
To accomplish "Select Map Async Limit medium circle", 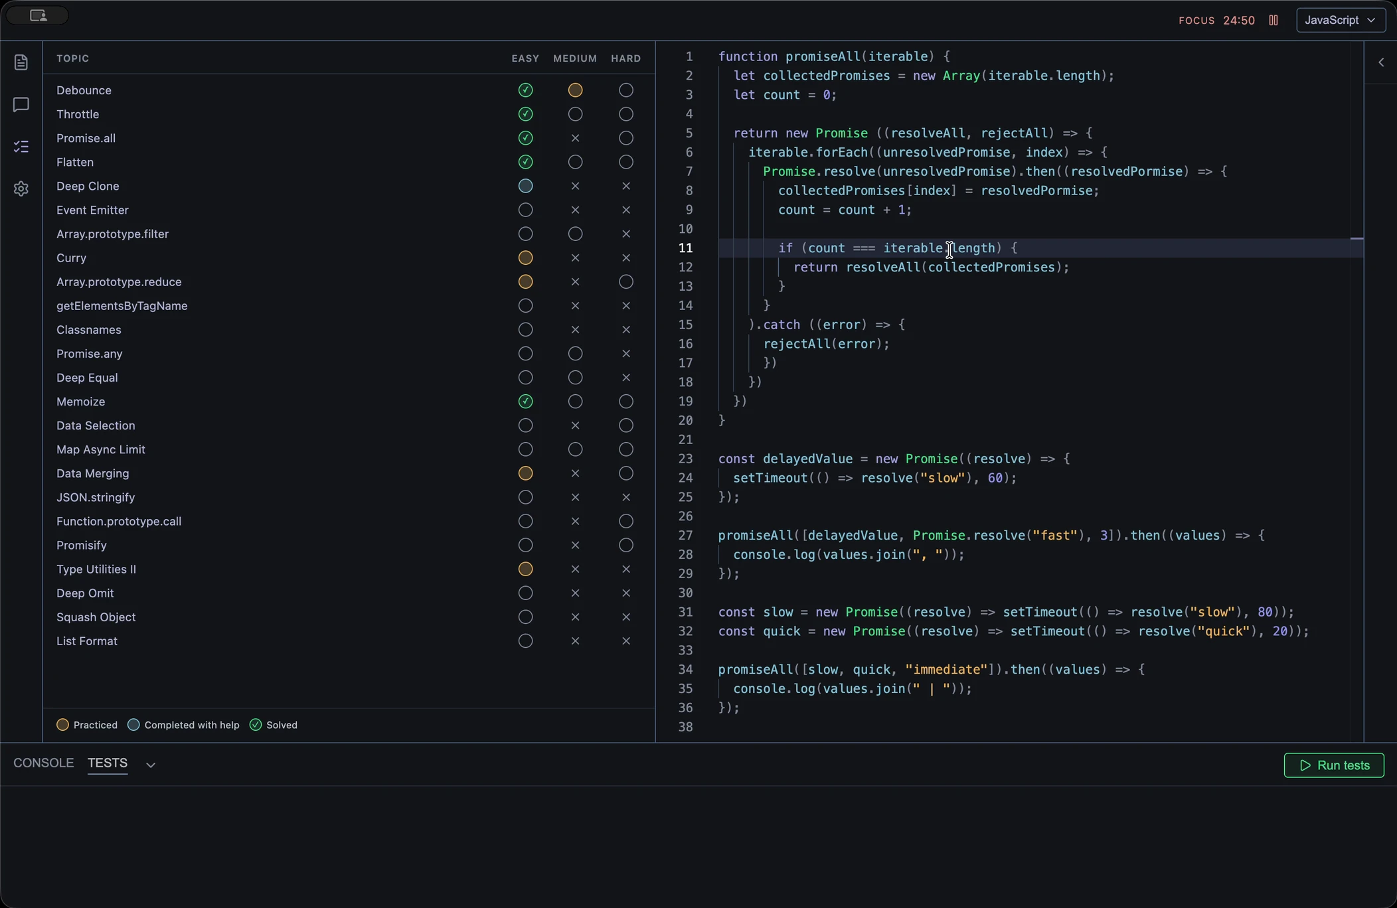I will coord(575,449).
